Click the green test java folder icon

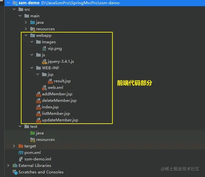33,133
